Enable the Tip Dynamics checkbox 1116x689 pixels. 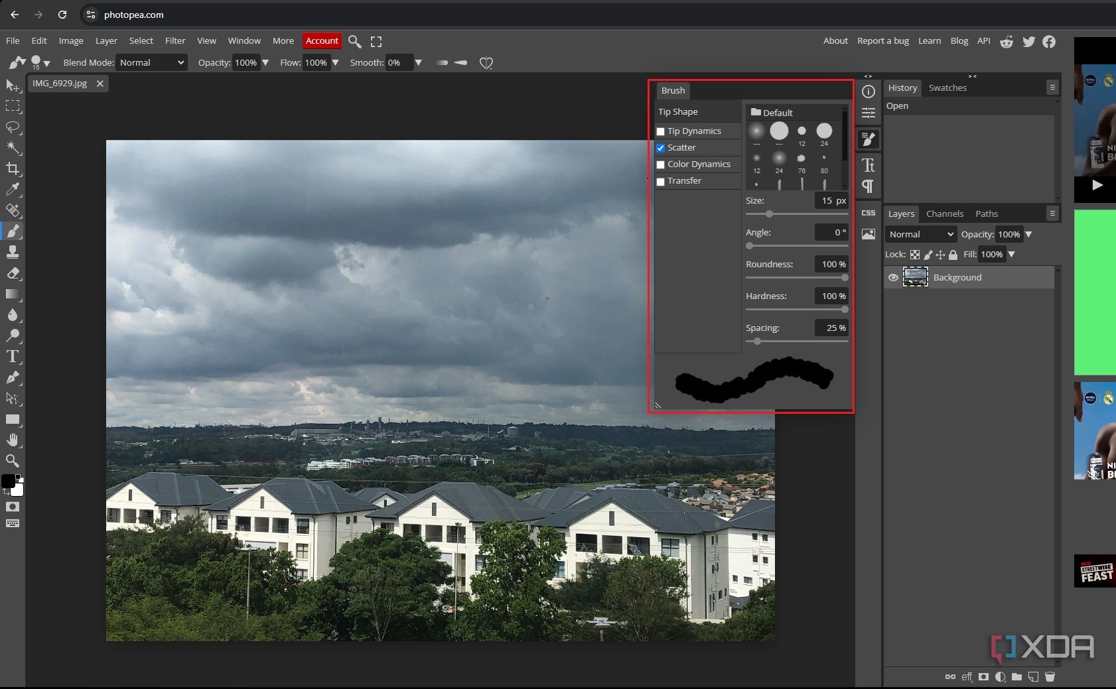pyautogui.click(x=661, y=131)
